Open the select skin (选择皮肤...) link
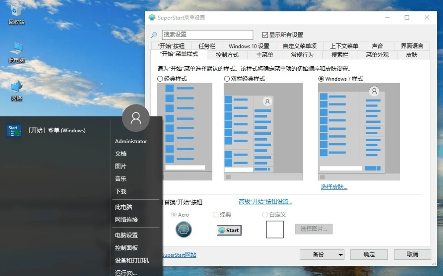This screenshot has width=443, height=276. point(334,187)
